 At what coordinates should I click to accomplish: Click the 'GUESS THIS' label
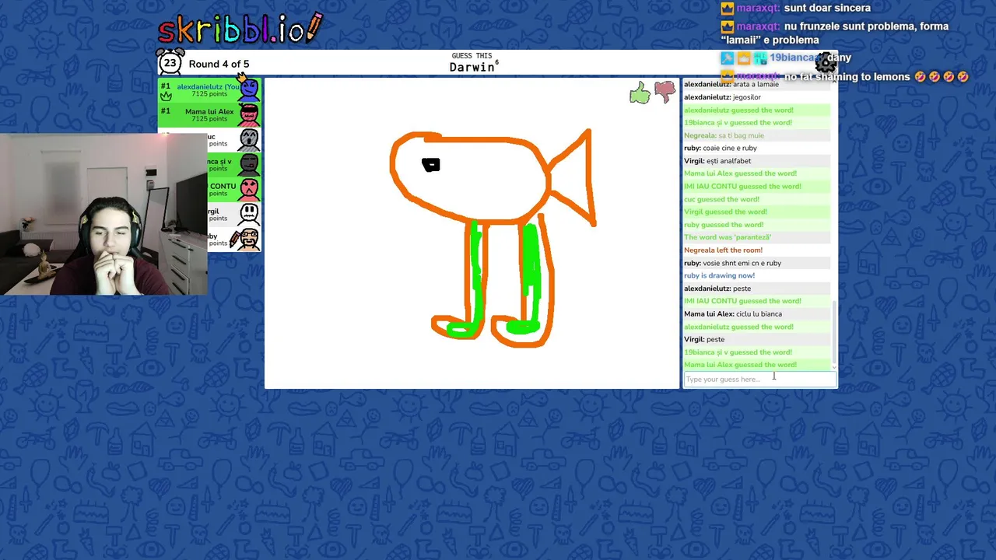click(x=472, y=56)
